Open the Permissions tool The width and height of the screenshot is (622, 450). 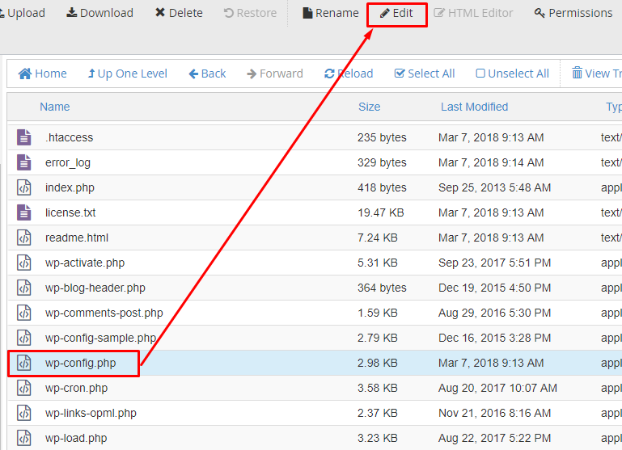573,13
